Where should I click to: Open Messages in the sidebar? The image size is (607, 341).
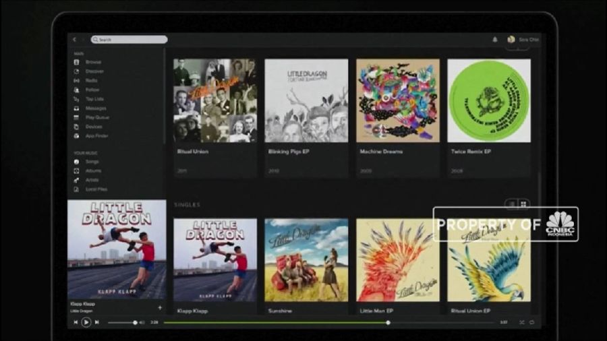(96, 108)
